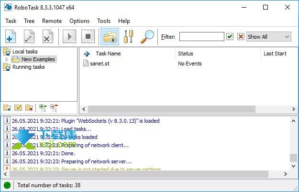Select the Load tasks log line
This screenshot has width=299, height=192.
pyautogui.click(x=52, y=129)
